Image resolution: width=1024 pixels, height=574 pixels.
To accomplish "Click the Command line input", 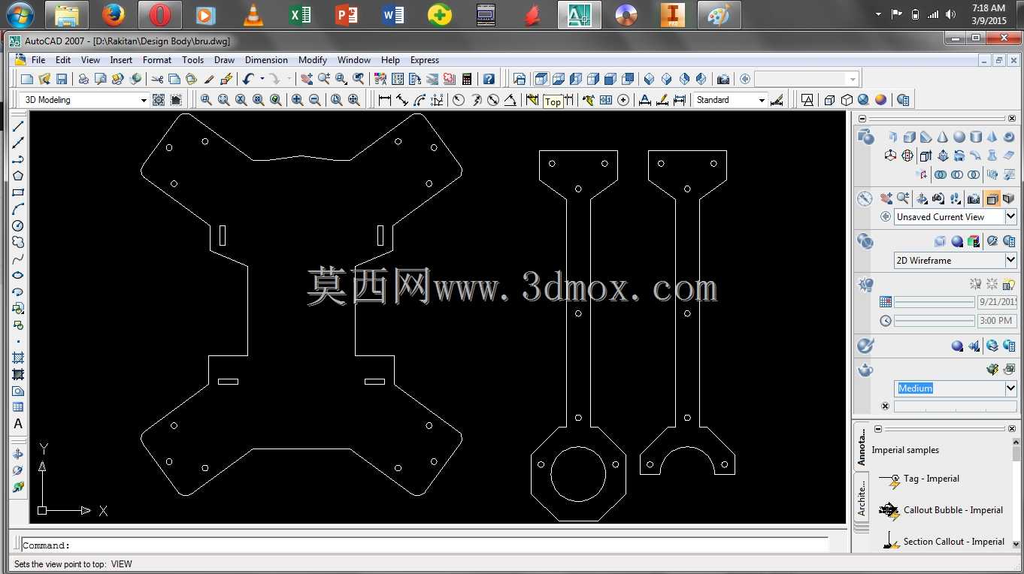I will [x=425, y=545].
